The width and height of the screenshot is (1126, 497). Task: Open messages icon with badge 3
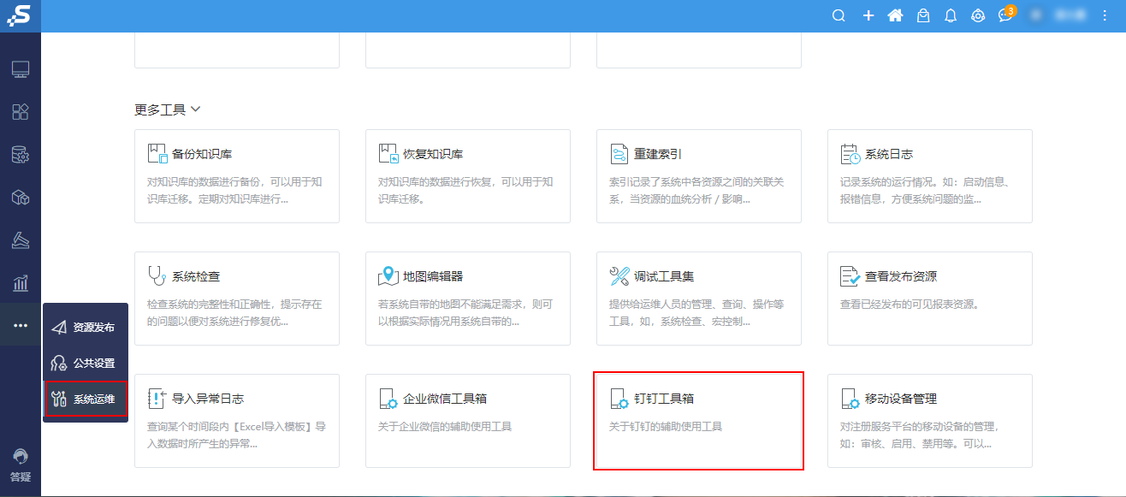coord(1005,15)
